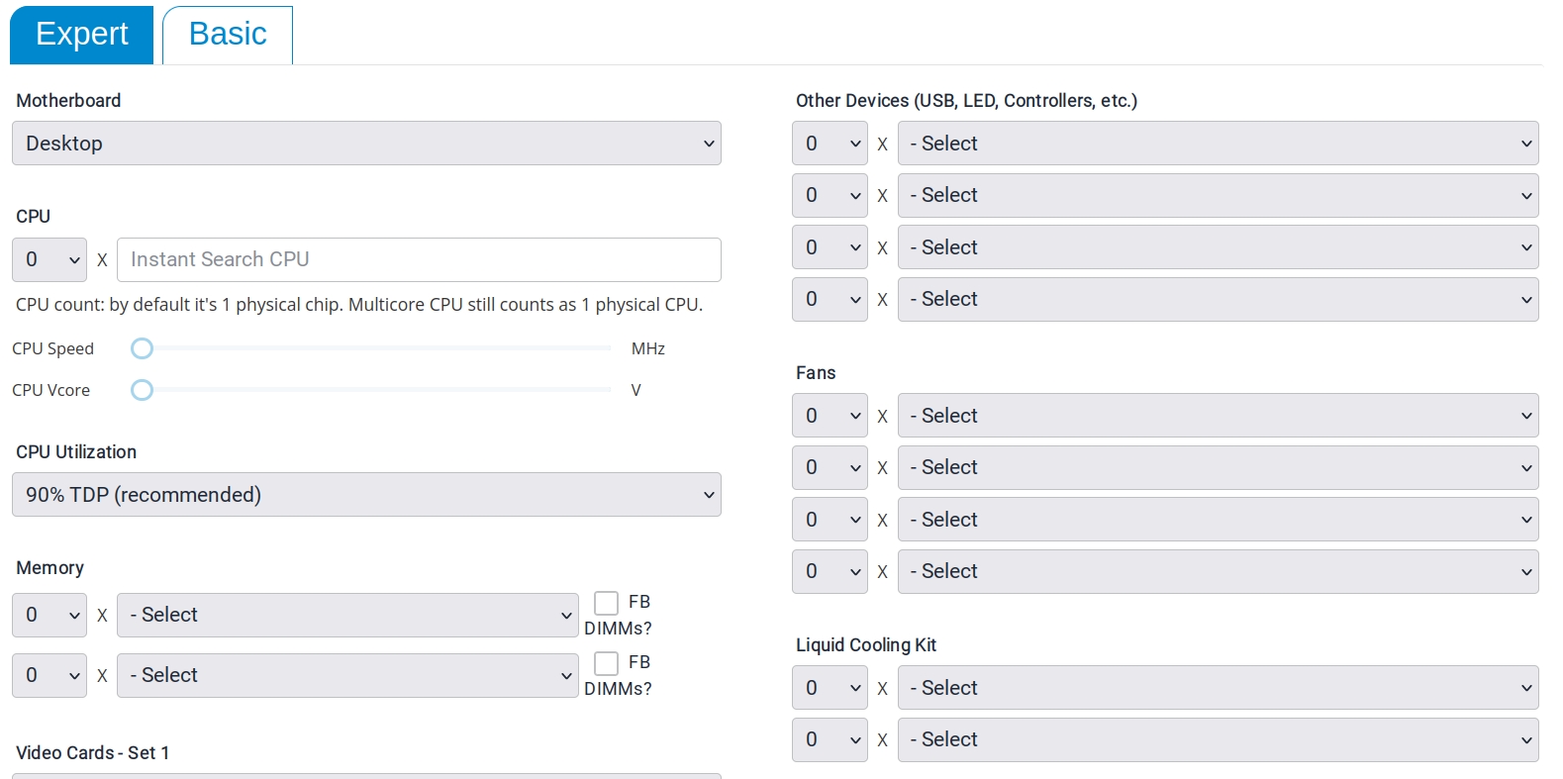Open the first Other Devices Select dropdown
The width and height of the screenshot is (1563, 779).
click(1219, 144)
